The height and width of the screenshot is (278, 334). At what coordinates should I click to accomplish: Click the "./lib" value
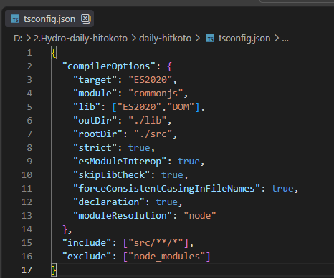click(x=148, y=121)
